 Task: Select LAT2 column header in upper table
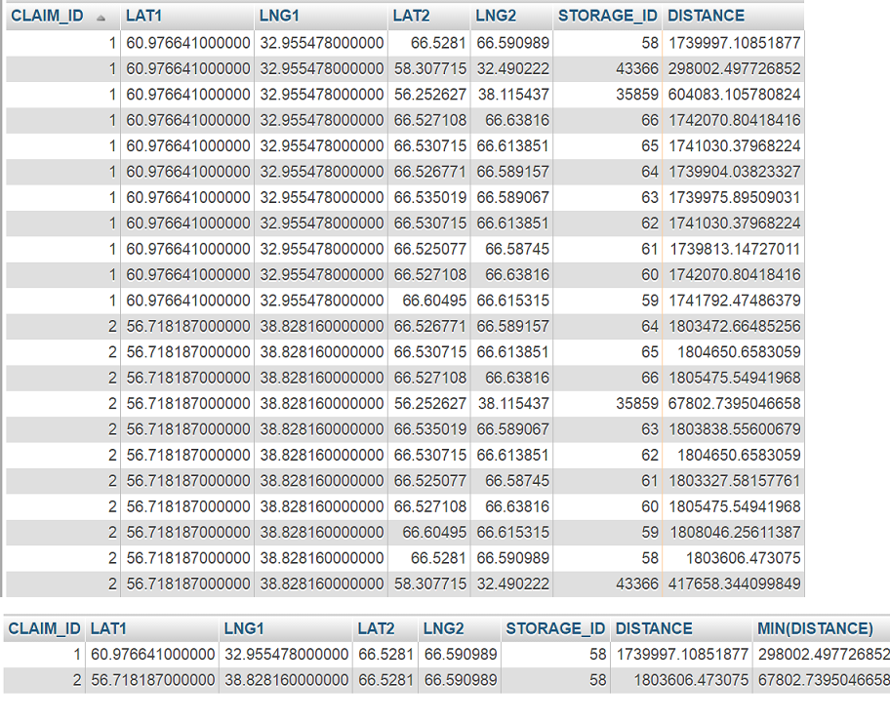pos(410,16)
